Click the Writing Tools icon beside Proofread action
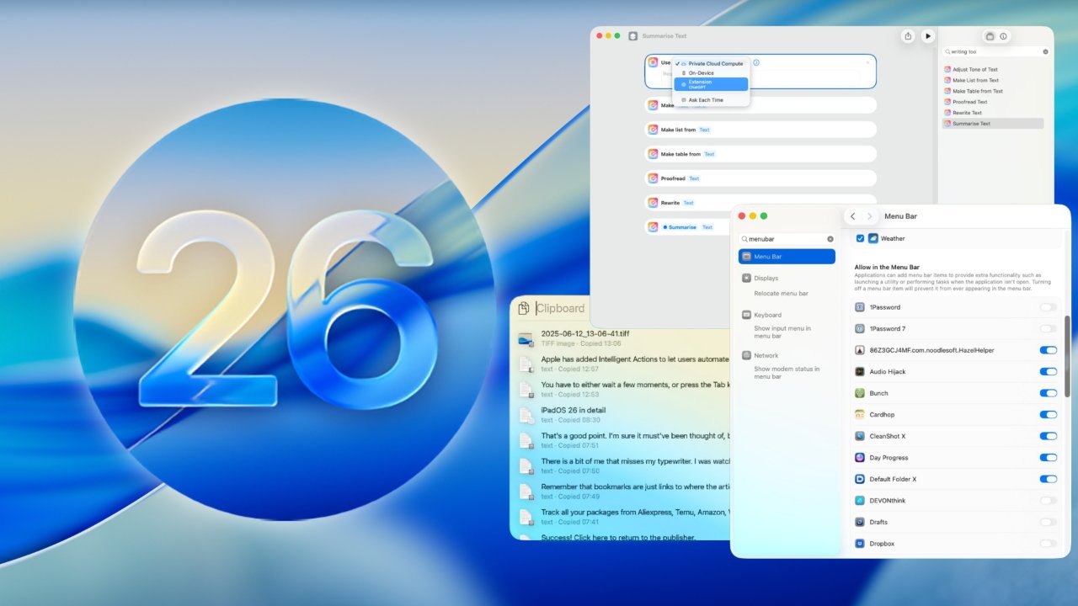The image size is (1078, 606). (x=654, y=178)
